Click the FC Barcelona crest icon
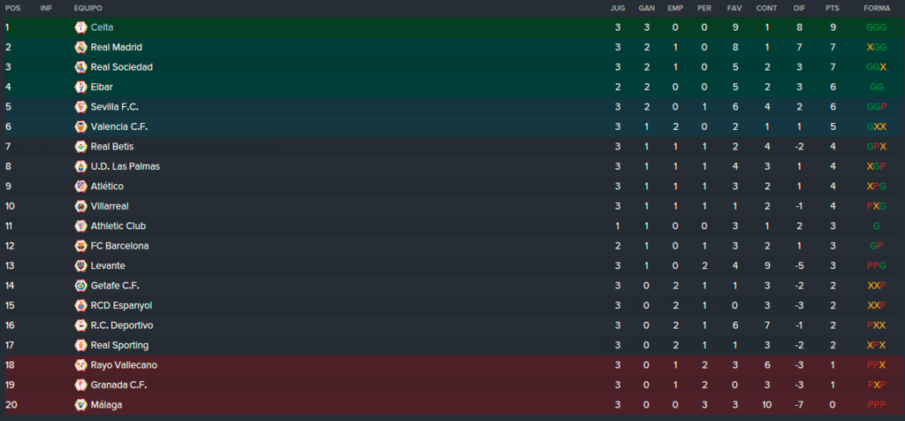This screenshot has height=421, width=905. click(80, 246)
